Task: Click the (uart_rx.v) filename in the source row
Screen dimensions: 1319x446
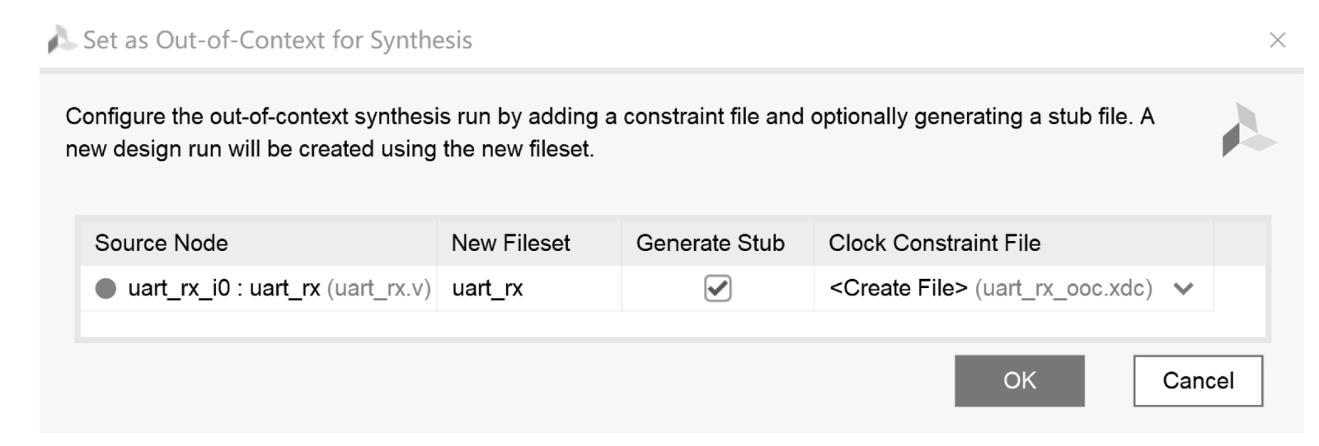Action: coord(379,289)
